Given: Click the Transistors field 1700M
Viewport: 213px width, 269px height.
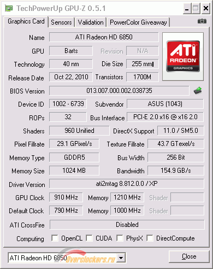Looking at the screenshot, I should [143, 77].
